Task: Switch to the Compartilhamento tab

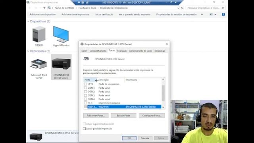Action: click(98, 51)
